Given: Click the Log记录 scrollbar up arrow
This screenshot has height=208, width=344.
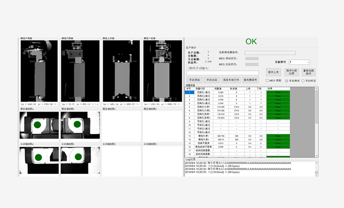Looking at the screenshot, I should [x=316, y=163].
